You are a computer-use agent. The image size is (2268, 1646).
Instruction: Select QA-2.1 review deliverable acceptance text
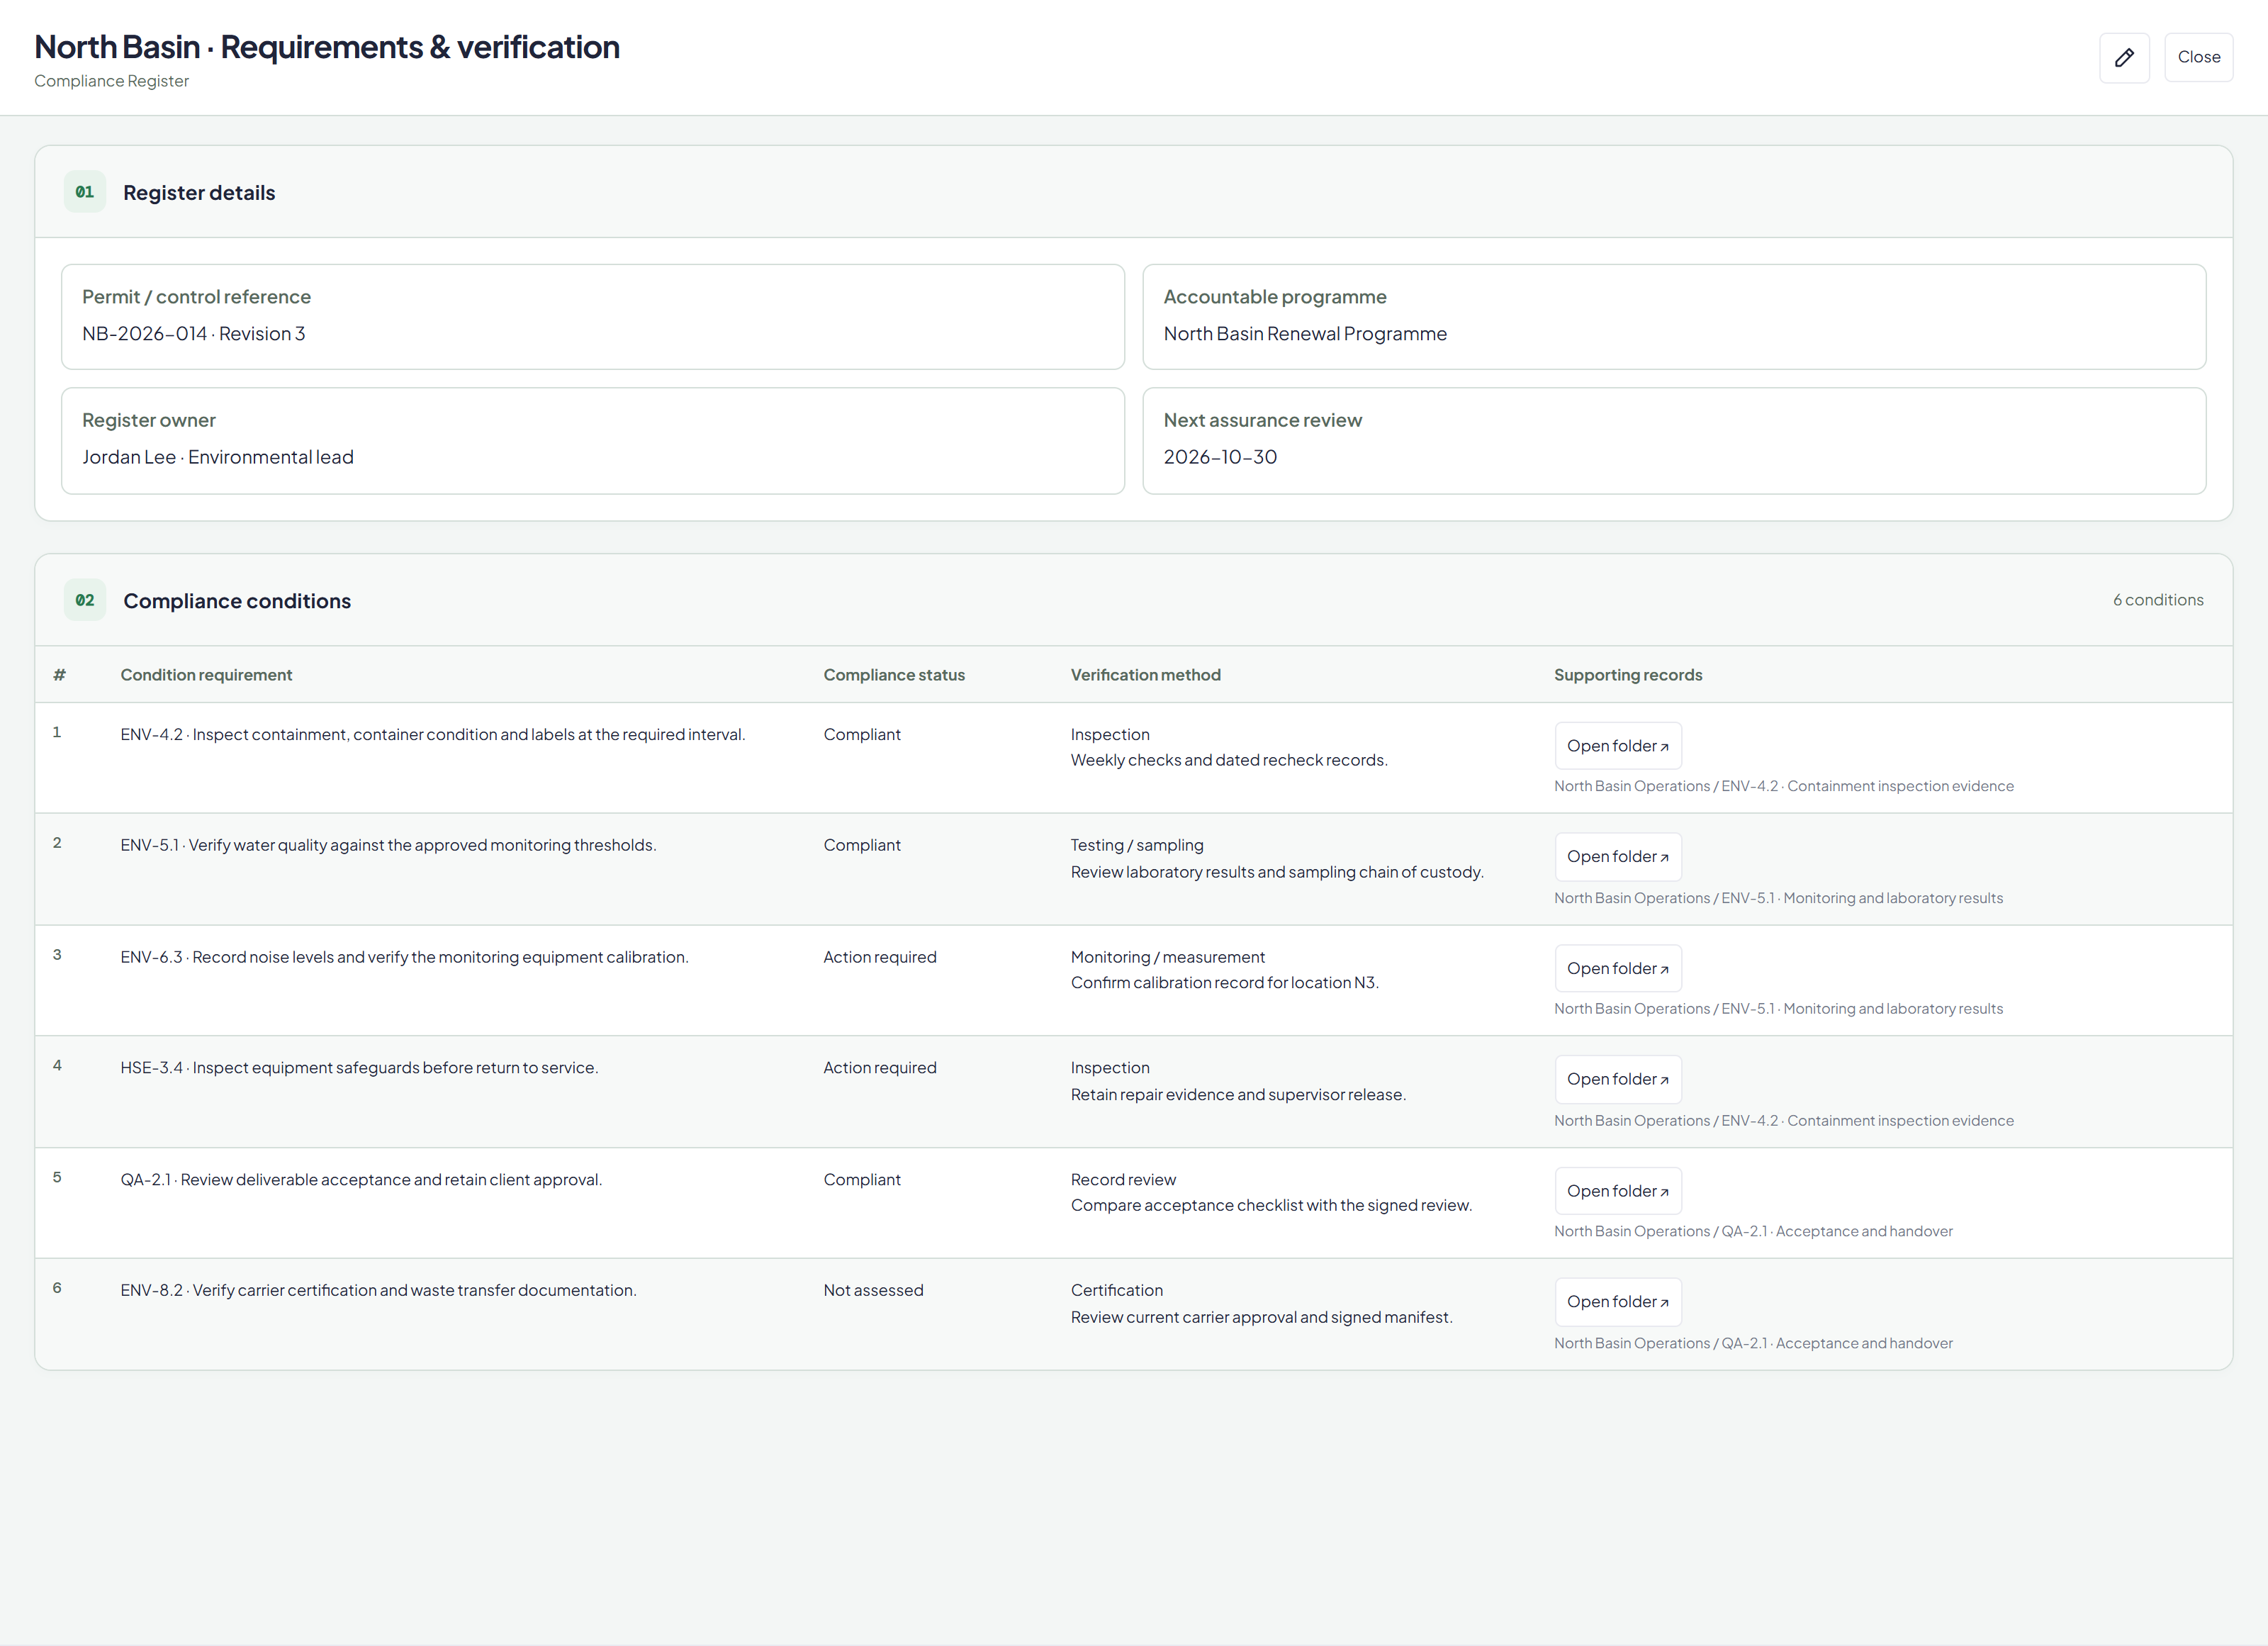[361, 1180]
